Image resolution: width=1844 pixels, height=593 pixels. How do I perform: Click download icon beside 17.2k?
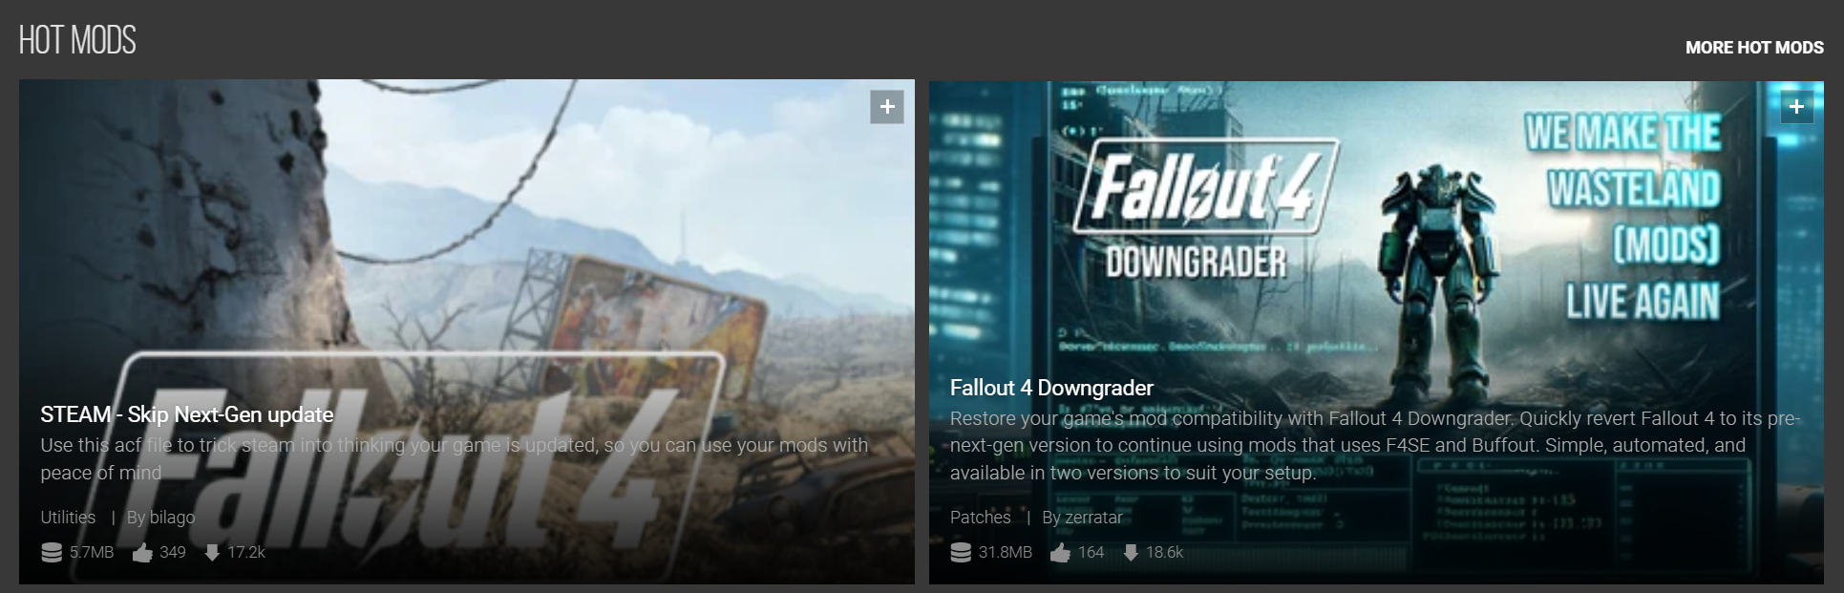pyautogui.click(x=212, y=553)
